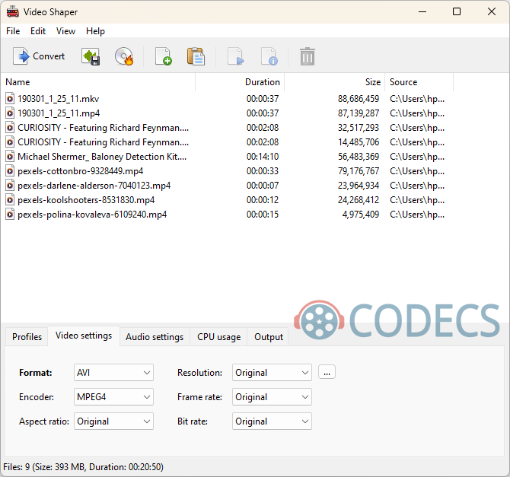Click the file icon beside pexels-darlene-alderson-7040123.mp4
Viewport: 510px width, 477px height.
click(x=10, y=186)
